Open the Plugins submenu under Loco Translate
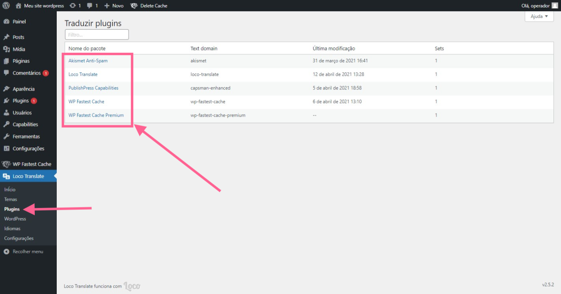Image resolution: width=561 pixels, height=294 pixels. tap(12, 209)
